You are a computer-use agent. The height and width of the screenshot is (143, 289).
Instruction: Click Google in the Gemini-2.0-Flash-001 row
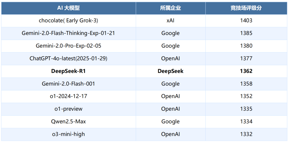click(x=171, y=84)
